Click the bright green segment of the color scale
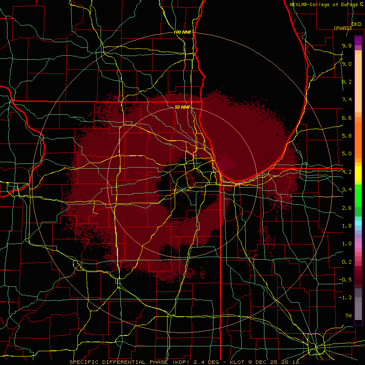The width and height of the screenshot is (365, 365). click(x=358, y=195)
